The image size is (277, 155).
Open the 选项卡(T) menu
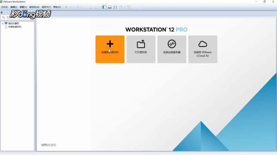pyautogui.click(x=46, y=7)
